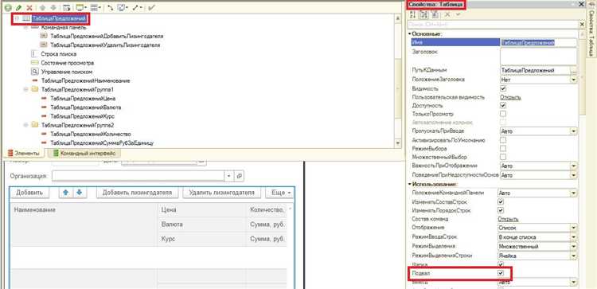Click the Добавить лизингодателя button
Image resolution: width=597 pixels, height=289 pixels.
137,193
